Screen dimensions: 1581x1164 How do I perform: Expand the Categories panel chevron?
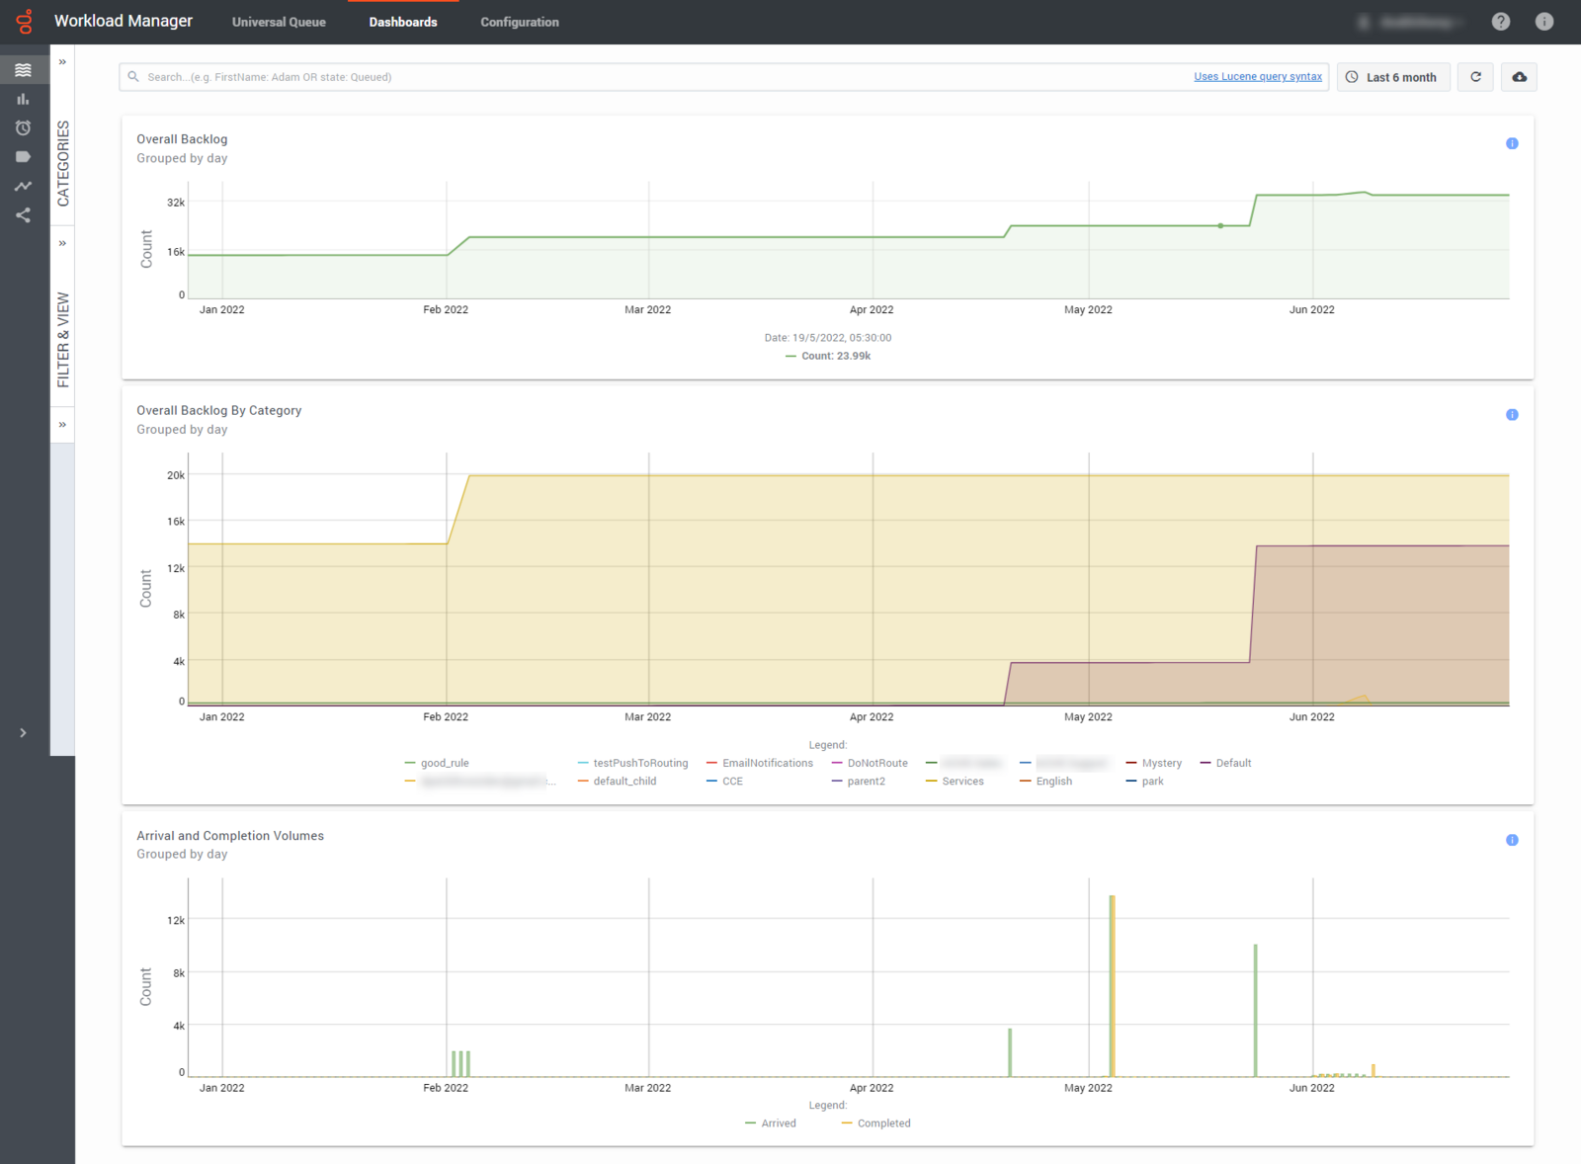pyautogui.click(x=62, y=61)
